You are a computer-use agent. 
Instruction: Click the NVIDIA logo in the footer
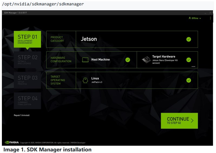click(12, 142)
